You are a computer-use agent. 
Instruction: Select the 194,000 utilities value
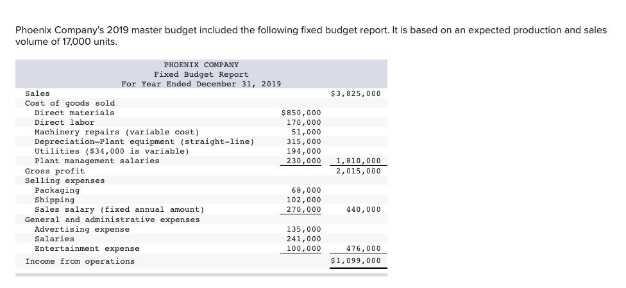[304, 151]
